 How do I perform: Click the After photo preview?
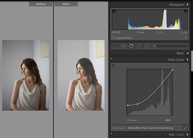(81, 75)
